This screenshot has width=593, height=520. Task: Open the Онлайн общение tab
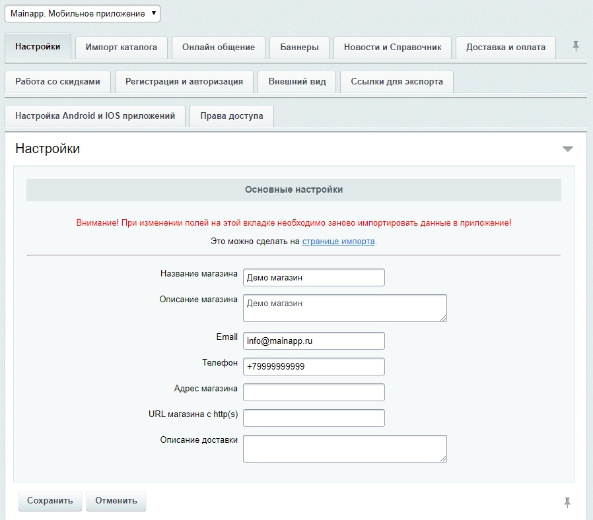coord(219,48)
